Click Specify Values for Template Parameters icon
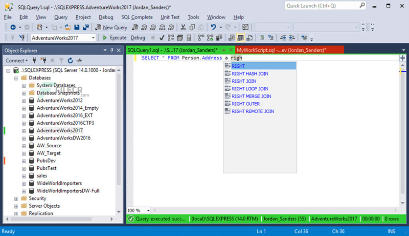The image size is (409, 236). click(x=304, y=38)
